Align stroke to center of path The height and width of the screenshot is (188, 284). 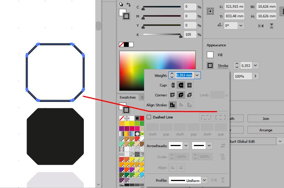tap(172, 105)
